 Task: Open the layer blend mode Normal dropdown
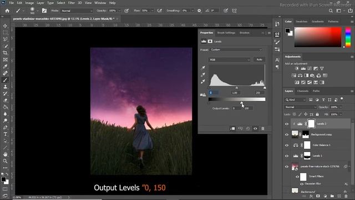(300, 107)
